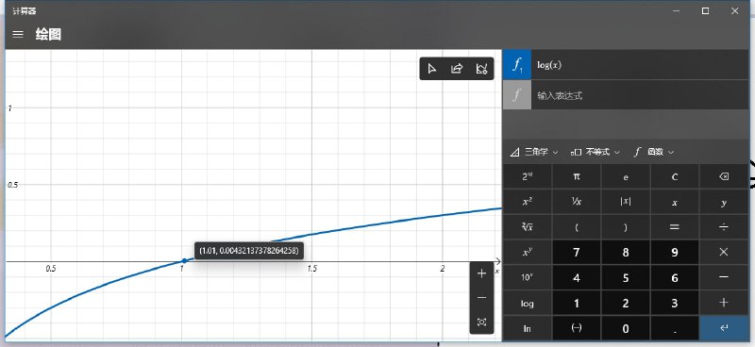The width and height of the screenshot is (755, 347).
Task: Open graph options icon
Action: click(481, 69)
